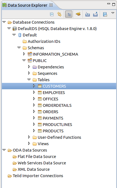Screen dimensions: 117x188
Task: Click the New Connection Profile icon
Action: tap(78, 14)
